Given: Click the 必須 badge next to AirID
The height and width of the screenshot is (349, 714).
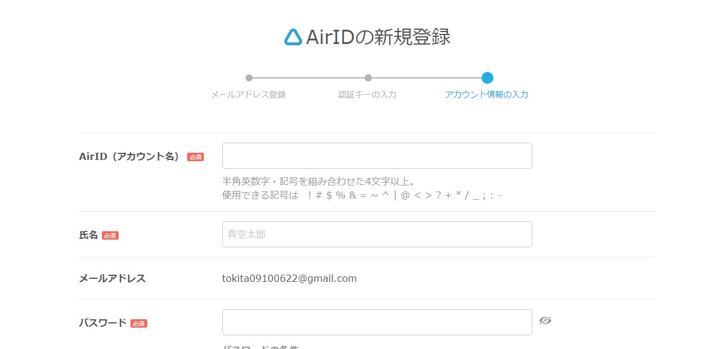Looking at the screenshot, I should click(195, 156).
